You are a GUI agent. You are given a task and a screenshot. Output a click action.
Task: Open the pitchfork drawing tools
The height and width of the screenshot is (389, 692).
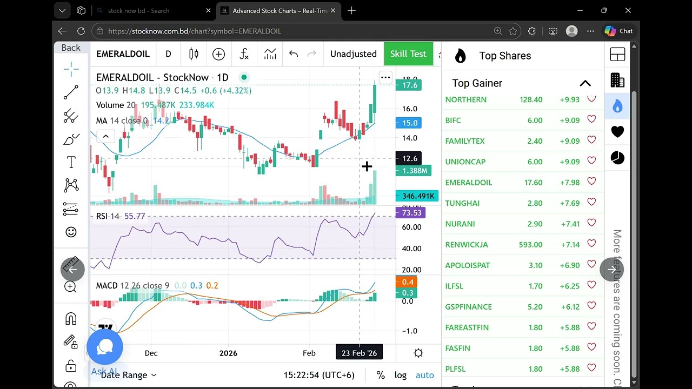tap(71, 116)
